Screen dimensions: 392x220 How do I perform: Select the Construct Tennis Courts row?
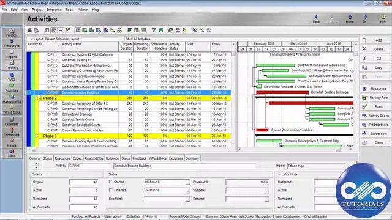pyautogui.click(x=129, y=120)
